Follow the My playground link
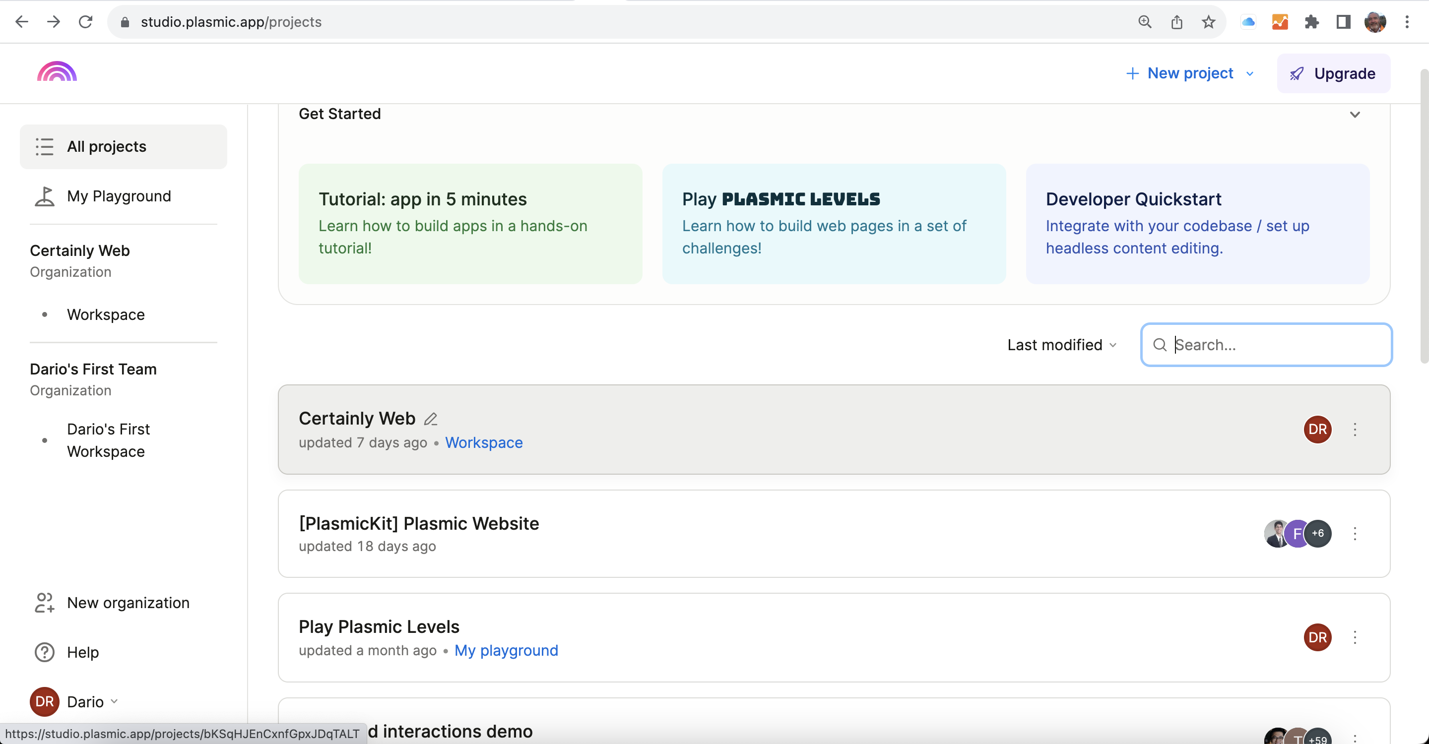This screenshot has height=744, width=1429. tap(506, 650)
